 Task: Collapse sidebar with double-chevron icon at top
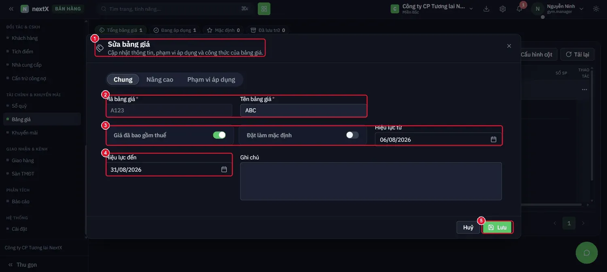pyautogui.click(x=11, y=9)
